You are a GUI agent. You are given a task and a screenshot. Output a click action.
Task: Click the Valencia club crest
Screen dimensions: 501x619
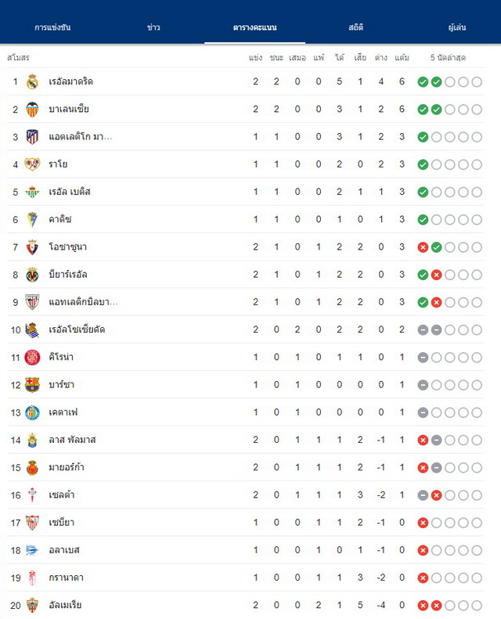pos(32,110)
